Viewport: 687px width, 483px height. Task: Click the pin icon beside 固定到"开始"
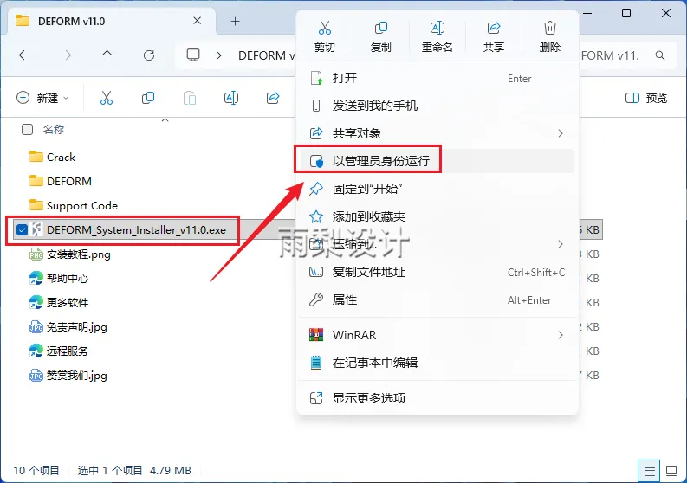(316, 190)
